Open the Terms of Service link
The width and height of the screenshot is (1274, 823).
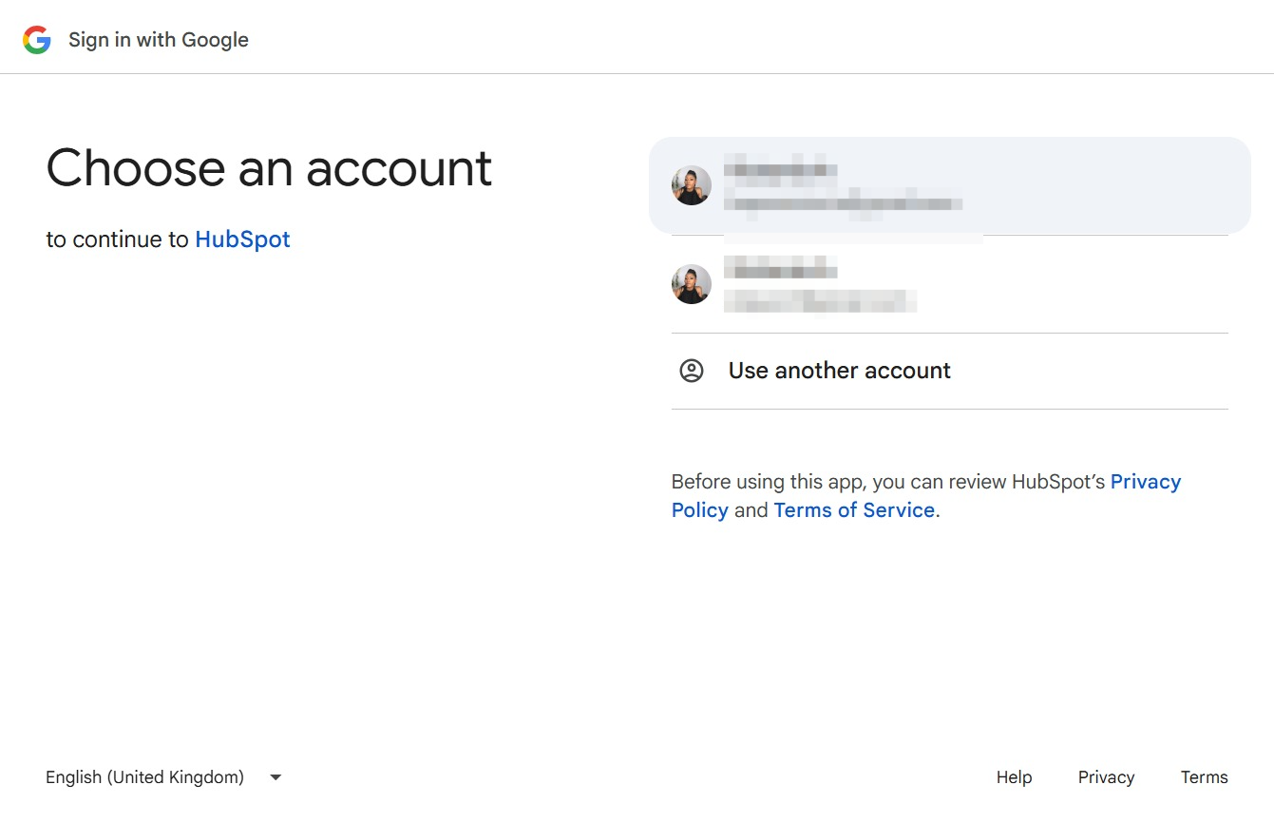pos(854,510)
